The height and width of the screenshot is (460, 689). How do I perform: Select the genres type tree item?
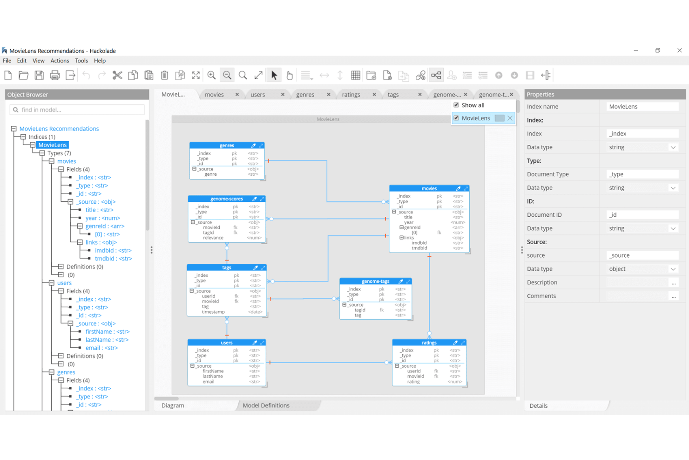click(66, 372)
